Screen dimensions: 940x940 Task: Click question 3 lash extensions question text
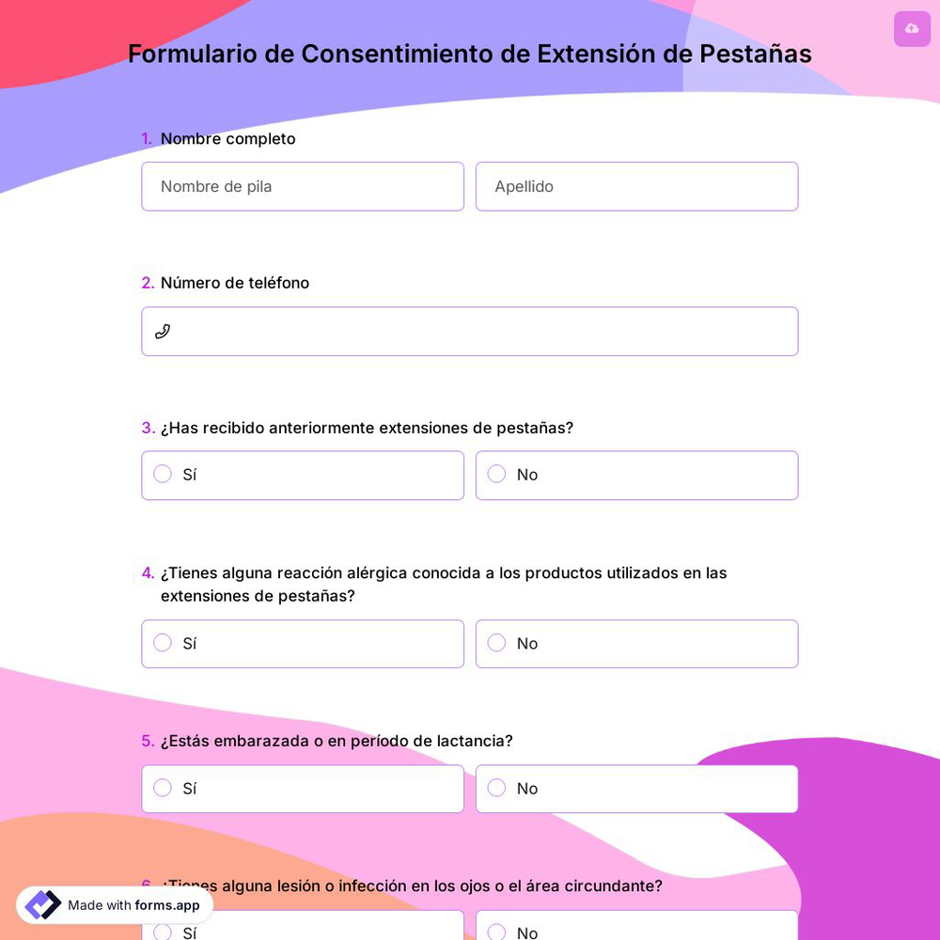[367, 428]
